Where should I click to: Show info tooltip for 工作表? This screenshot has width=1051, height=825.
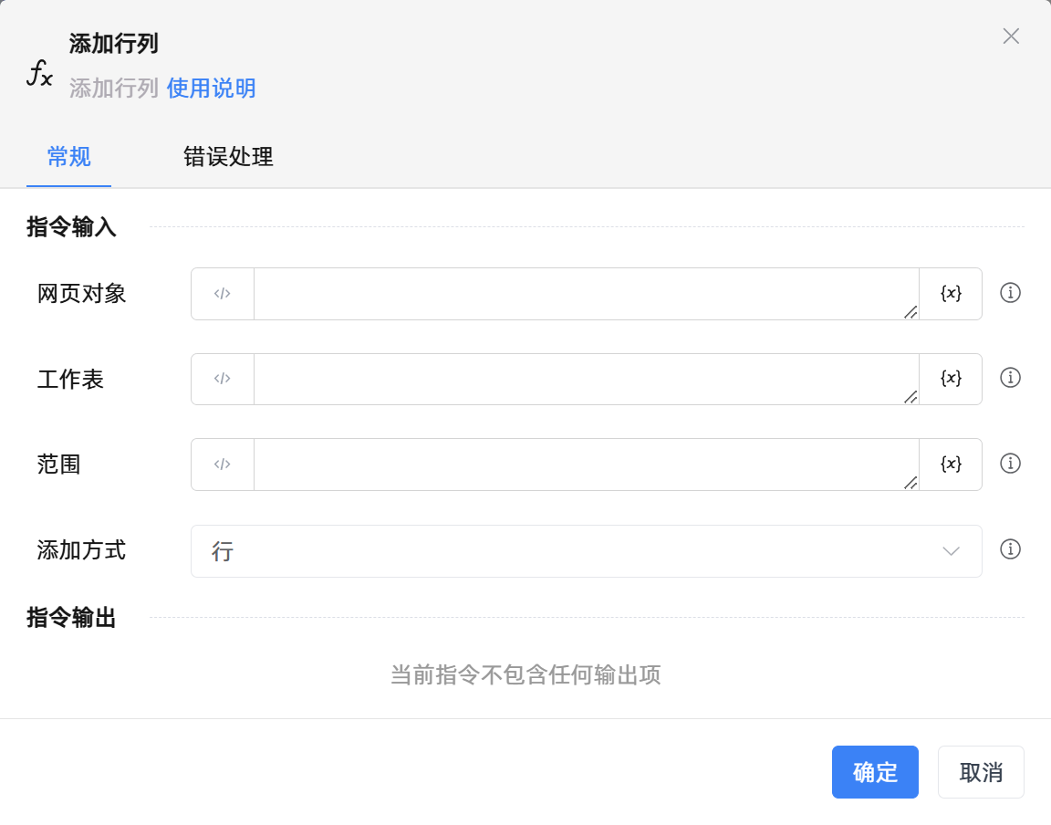pyautogui.click(x=1010, y=378)
